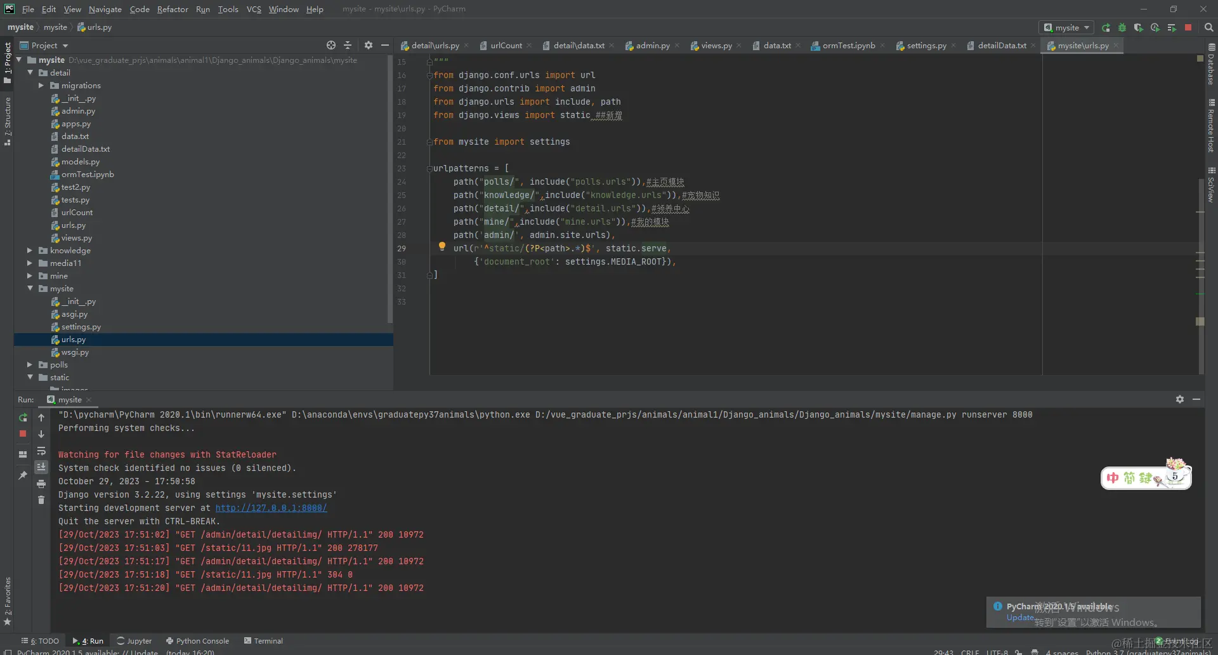Viewport: 1218px width, 655px height.
Task: Click the profiler run icon
Action: click(x=1155, y=28)
